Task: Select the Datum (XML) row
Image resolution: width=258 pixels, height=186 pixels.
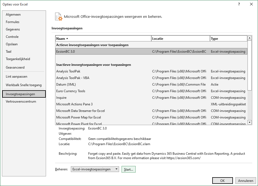Action: (151, 84)
